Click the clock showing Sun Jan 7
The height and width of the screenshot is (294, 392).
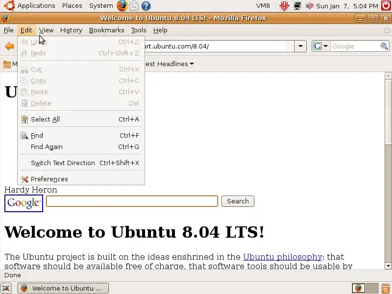click(x=347, y=6)
